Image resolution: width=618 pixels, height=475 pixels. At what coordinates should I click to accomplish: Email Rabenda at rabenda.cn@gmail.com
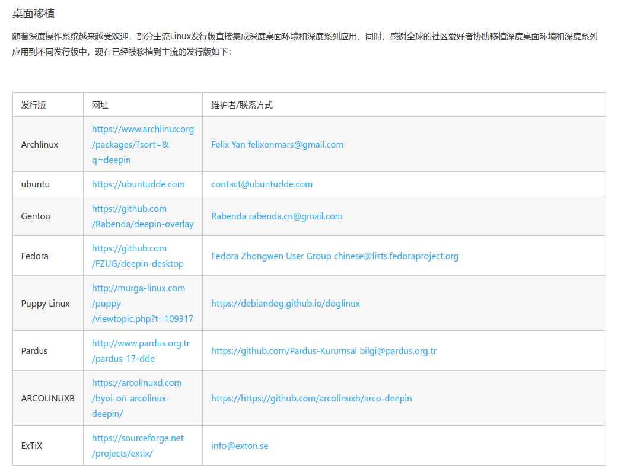coord(277,216)
